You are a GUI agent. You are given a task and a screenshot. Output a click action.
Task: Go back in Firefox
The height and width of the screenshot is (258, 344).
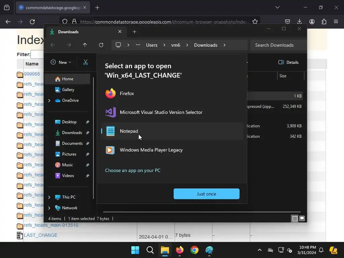click(8, 22)
